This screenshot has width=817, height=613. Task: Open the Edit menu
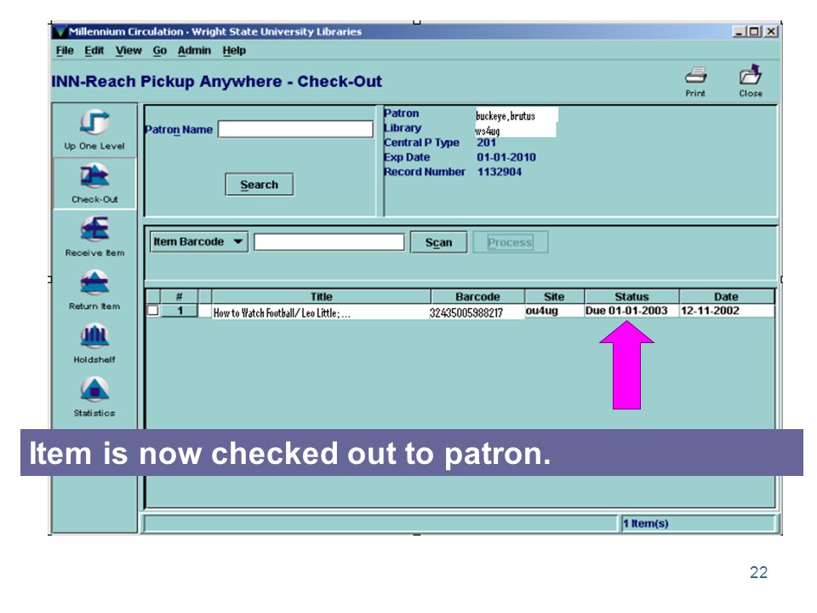pos(94,50)
